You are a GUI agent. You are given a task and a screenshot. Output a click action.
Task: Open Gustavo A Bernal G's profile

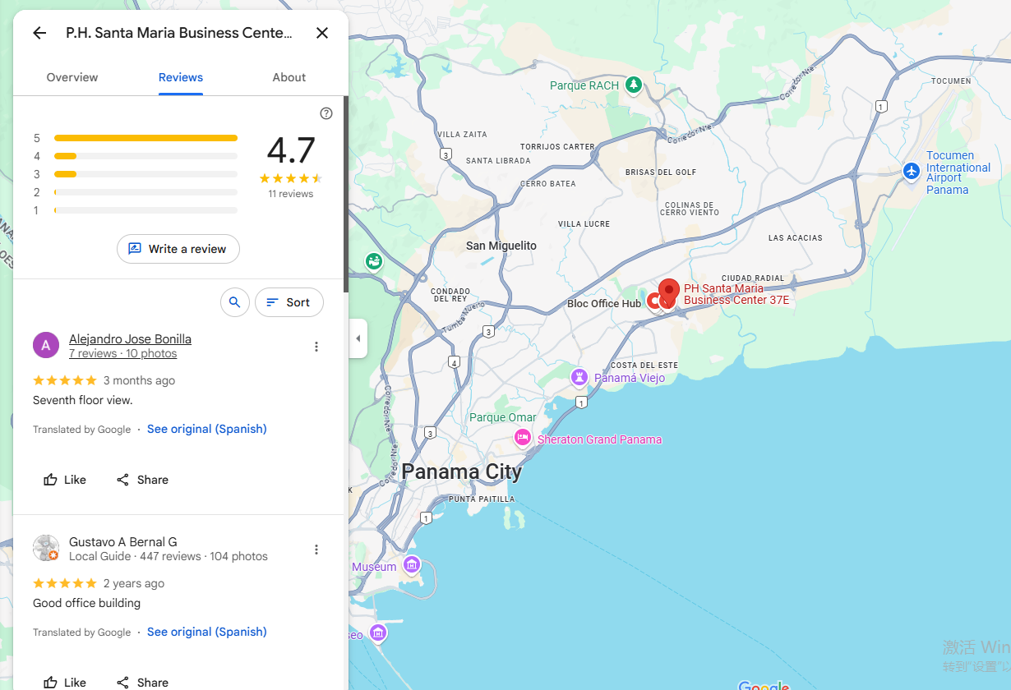point(123,542)
